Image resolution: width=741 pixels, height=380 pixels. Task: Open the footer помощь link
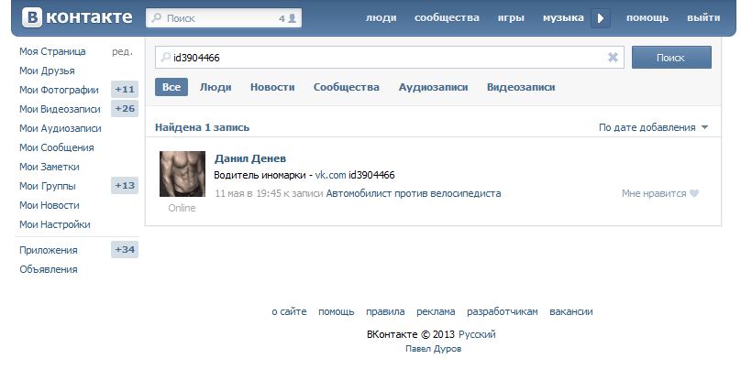tap(336, 311)
